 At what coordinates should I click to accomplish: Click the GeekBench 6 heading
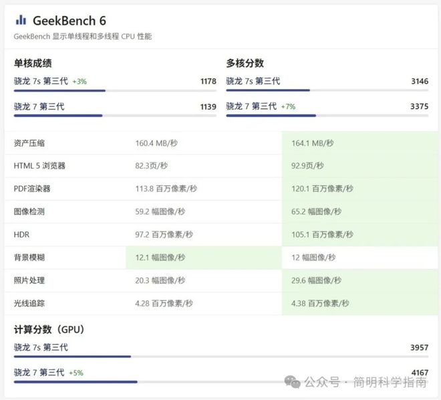pyautogui.click(x=69, y=21)
